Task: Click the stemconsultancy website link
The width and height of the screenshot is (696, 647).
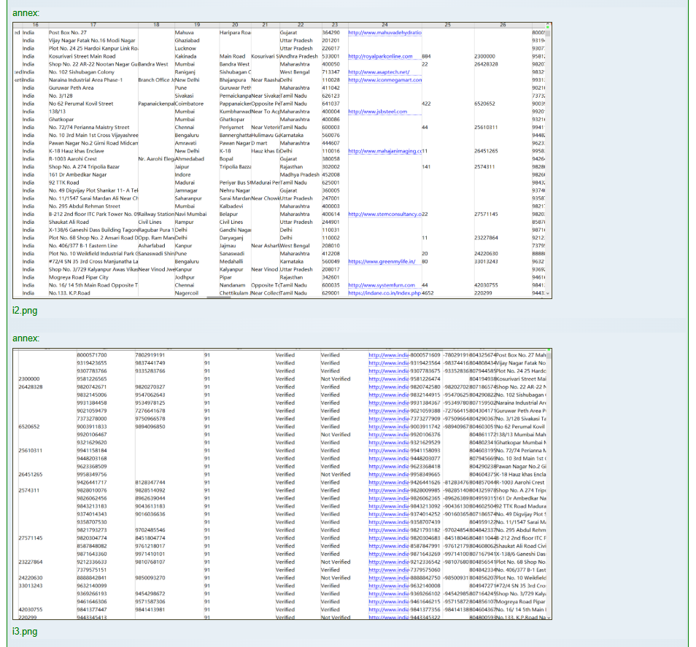Action: tap(384, 214)
